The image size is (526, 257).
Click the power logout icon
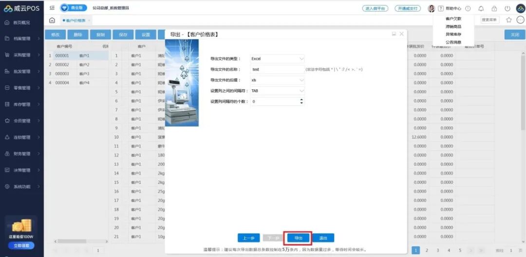click(x=507, y=8)
